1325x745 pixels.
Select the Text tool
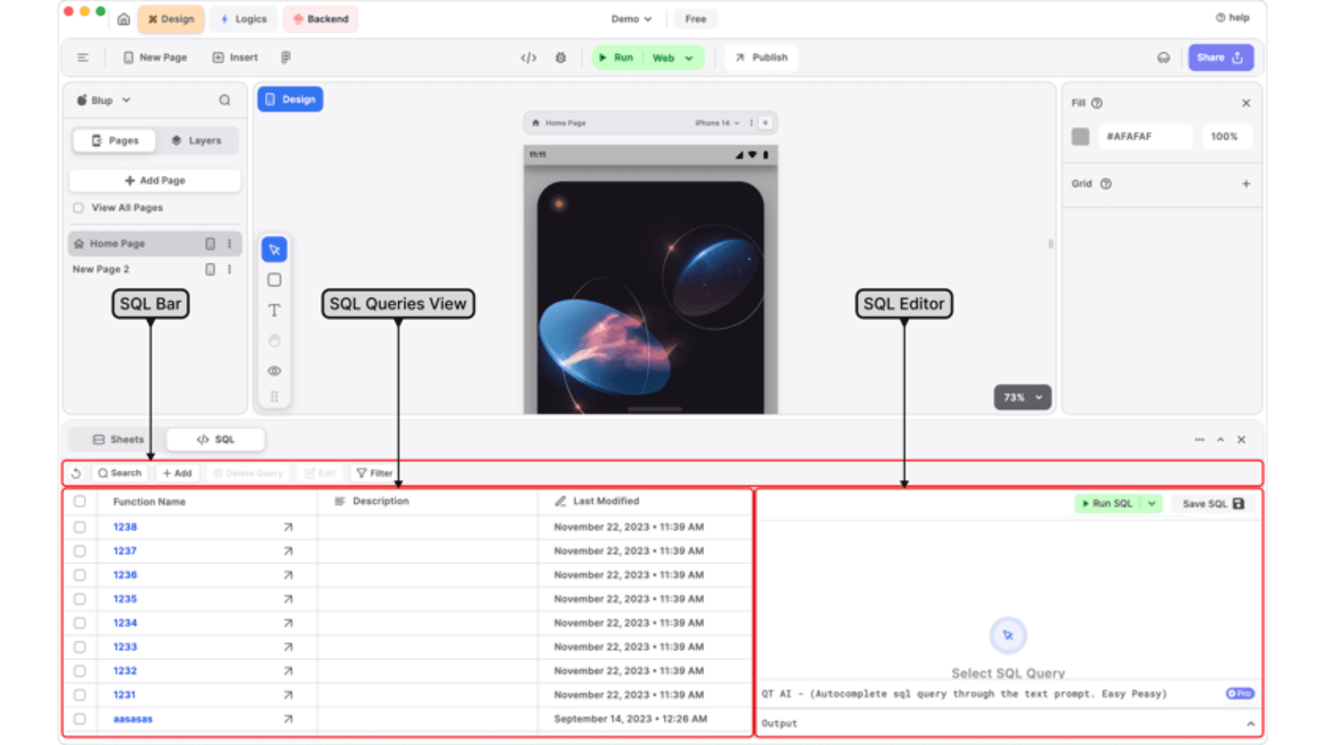pos(275,310)
